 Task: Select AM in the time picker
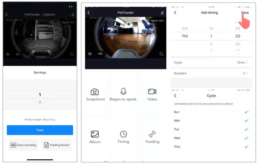pyautogui.click(x=185, y=29)
